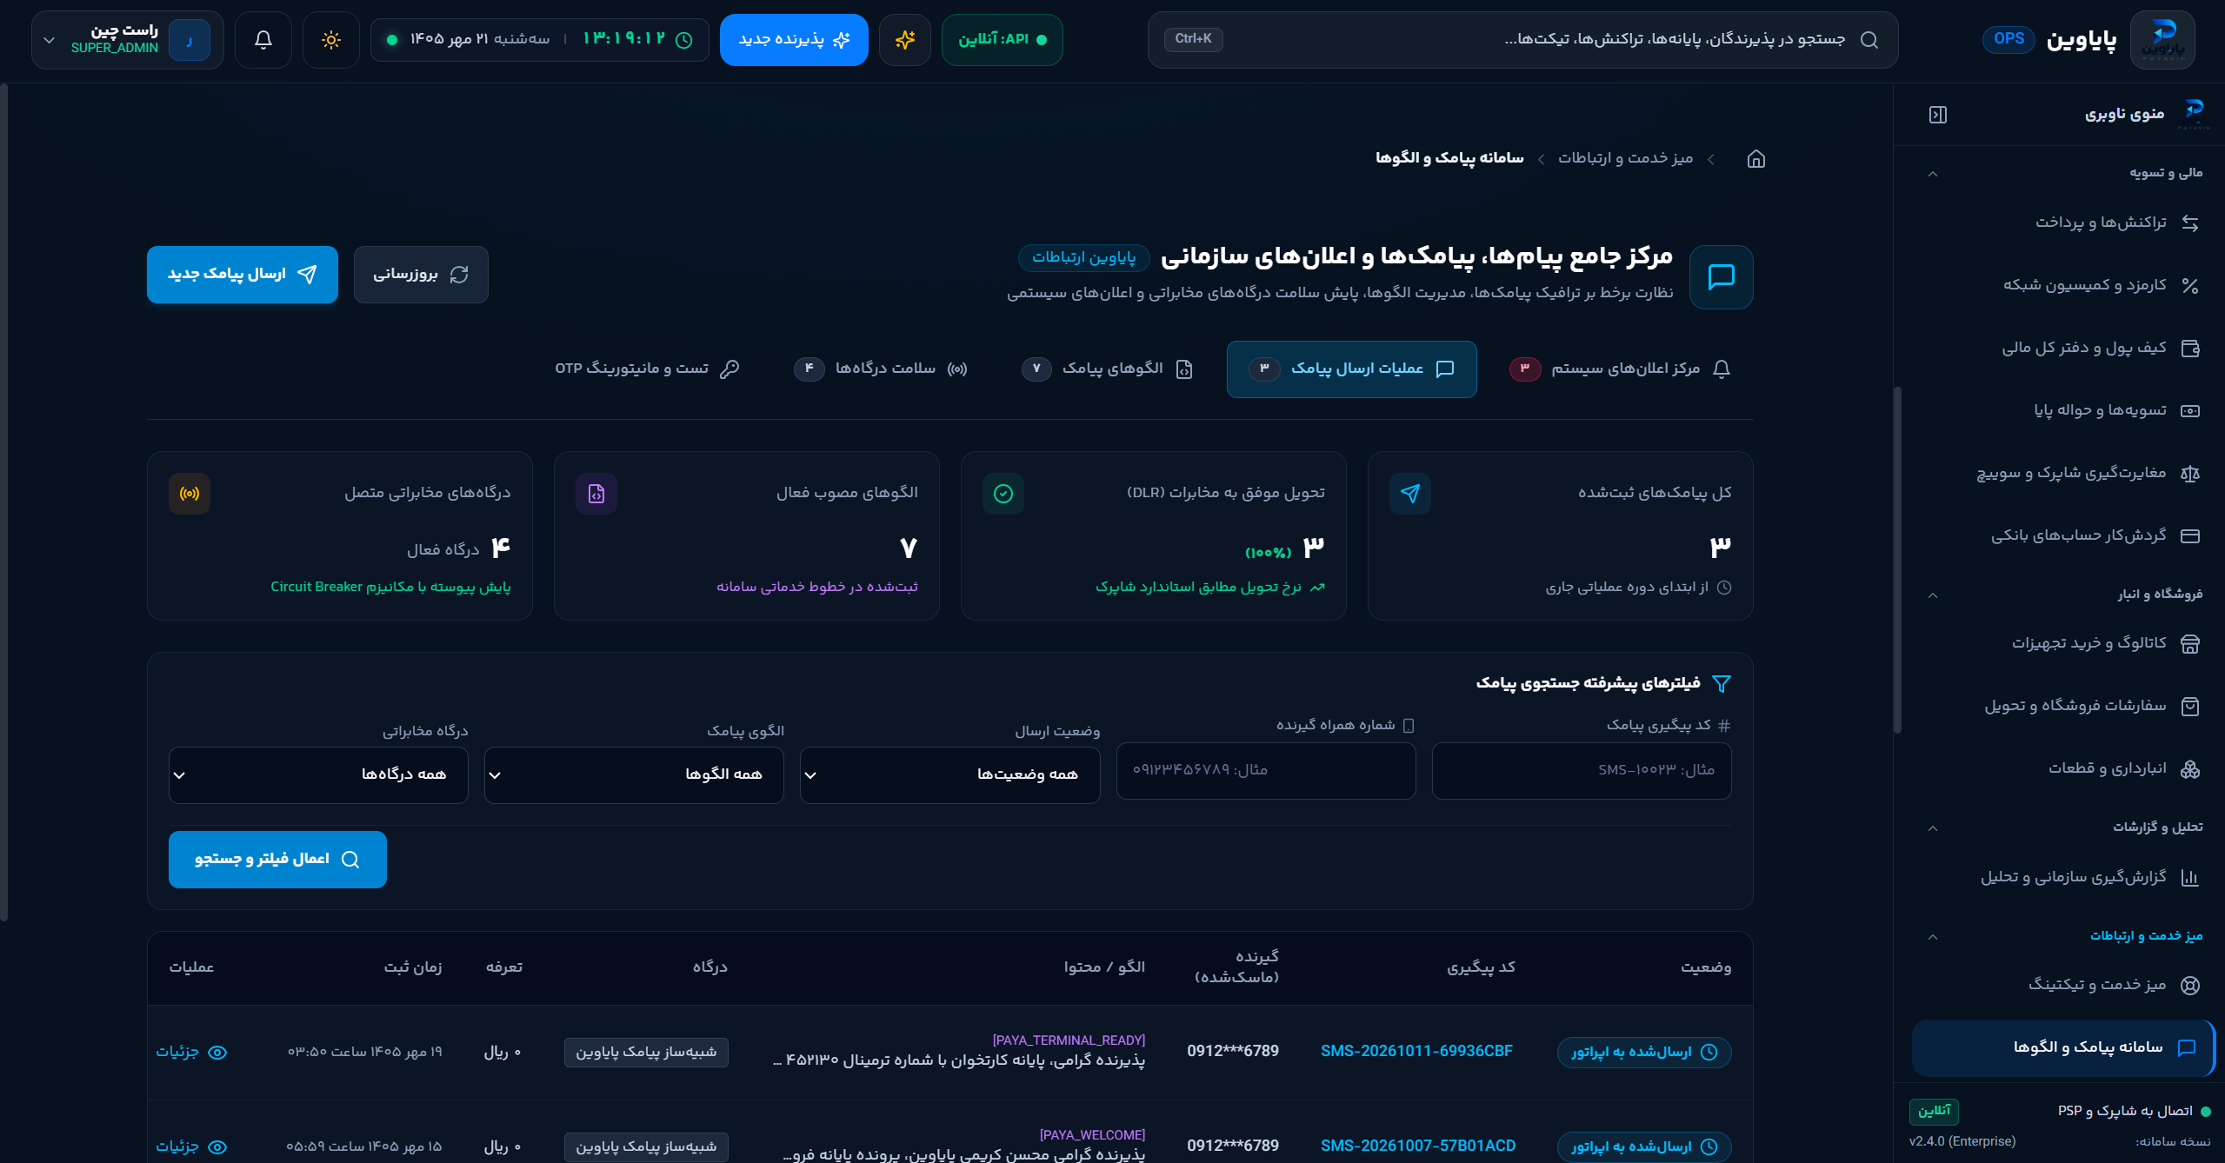Open the الگوی پیامک filter dropdown
The width and height of the screenshot is (2225, 1163).
click(634, 775)
